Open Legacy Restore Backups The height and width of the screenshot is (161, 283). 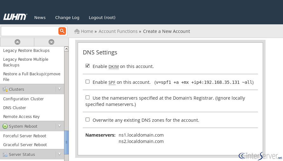26,51
